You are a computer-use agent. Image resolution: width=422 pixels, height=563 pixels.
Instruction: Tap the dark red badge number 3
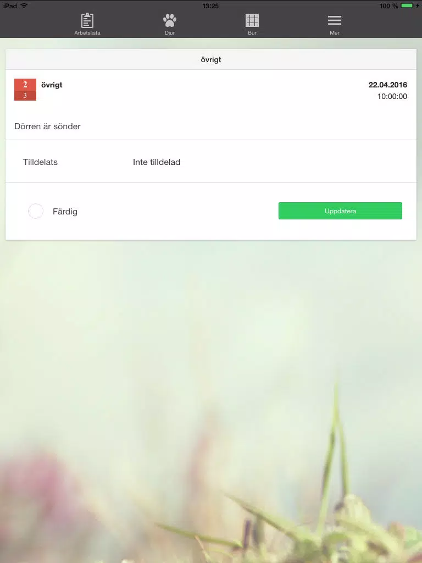(25, 96)
